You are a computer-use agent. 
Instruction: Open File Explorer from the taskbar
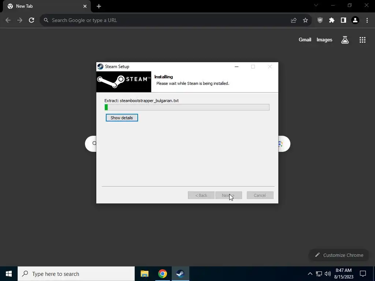pyautogui.click(x=144, y=274)
